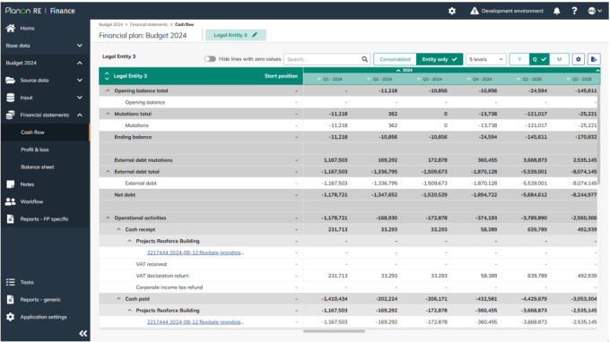
Task: Select Entity only view
Action: tap(440, 59)
